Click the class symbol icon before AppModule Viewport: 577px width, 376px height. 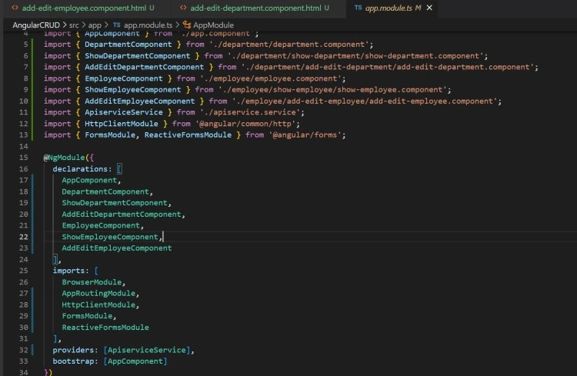click(x=187, y=25)
